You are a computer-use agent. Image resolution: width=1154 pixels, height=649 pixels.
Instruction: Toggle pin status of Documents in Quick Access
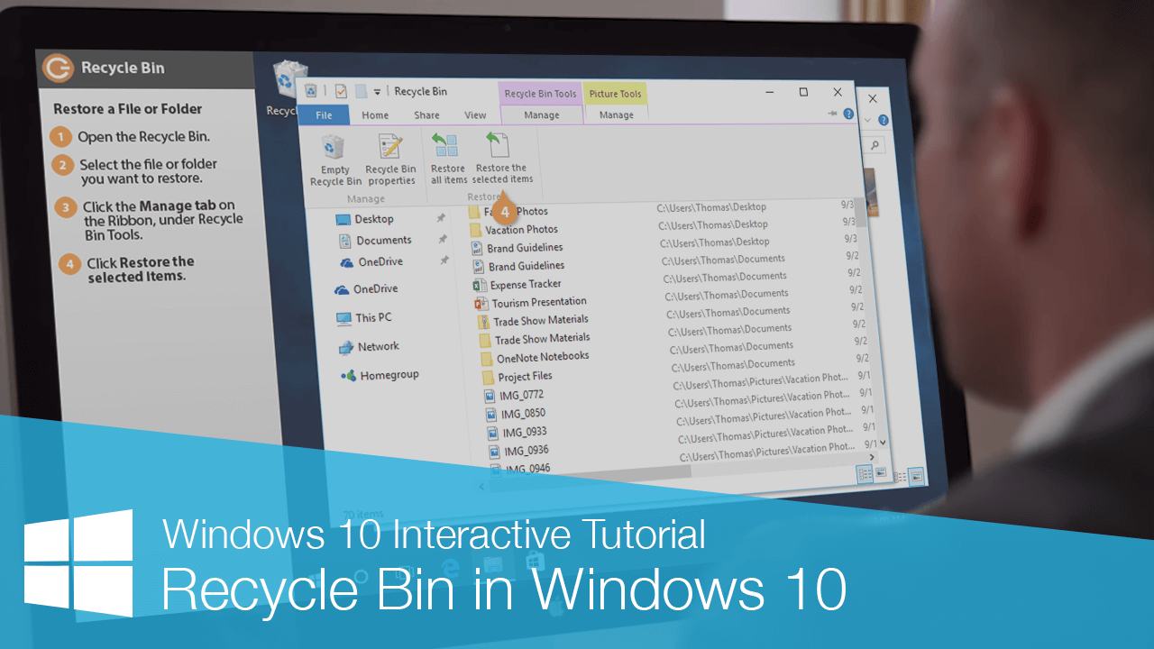pos(443,240)
